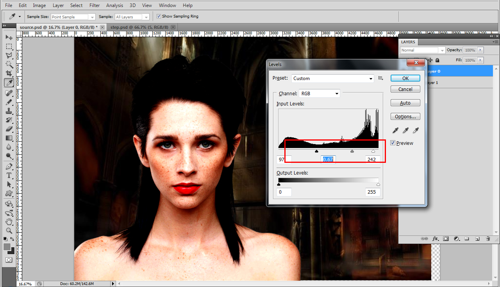Click the foreground color swatch
500x287 pixels.
click(7, 247)
